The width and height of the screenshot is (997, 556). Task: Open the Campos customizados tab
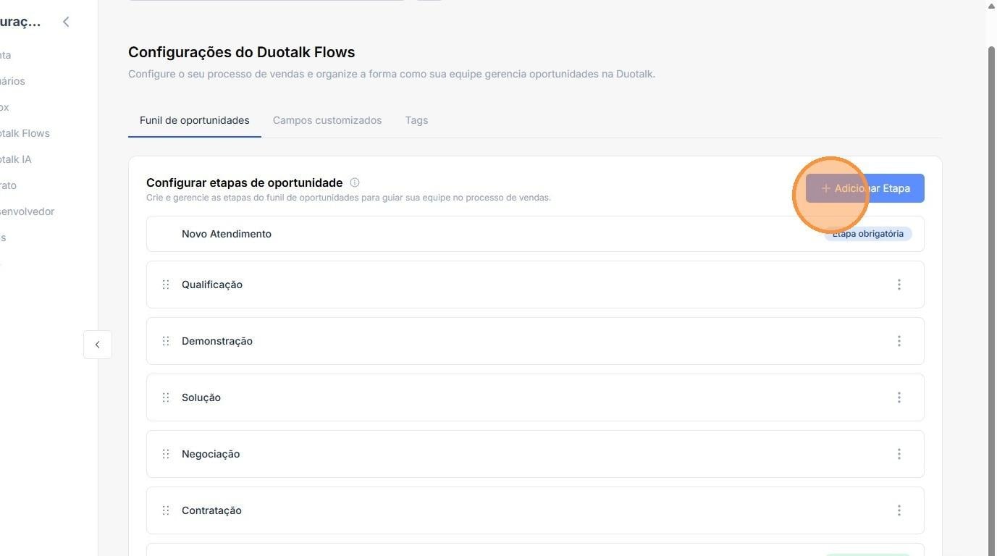click(x=327, y=120)
